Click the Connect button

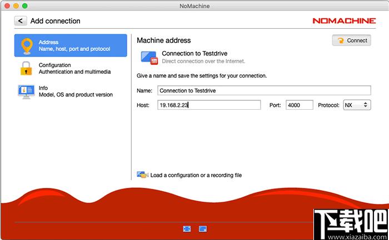pos(352,40)
